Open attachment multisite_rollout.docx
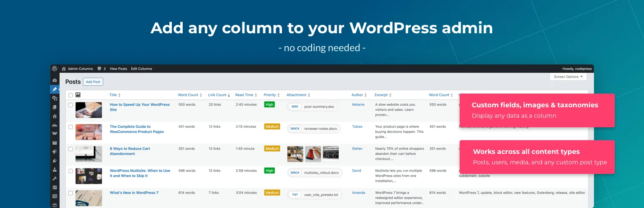The height and width of the screenshot is (208, 644). click(314, 173)
